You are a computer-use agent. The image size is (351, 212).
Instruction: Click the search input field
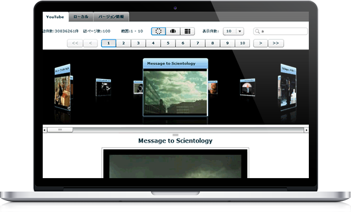click(281, 31)
